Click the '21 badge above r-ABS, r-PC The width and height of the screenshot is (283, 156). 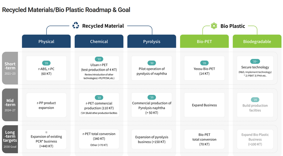(x=46, y=63)
